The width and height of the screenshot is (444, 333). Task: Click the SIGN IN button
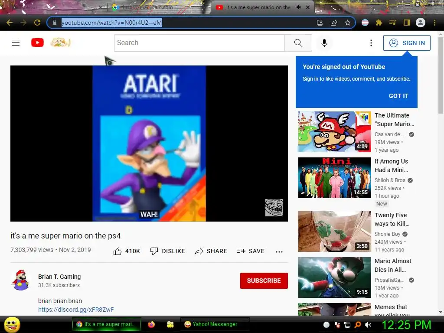[x=407, y=43]
